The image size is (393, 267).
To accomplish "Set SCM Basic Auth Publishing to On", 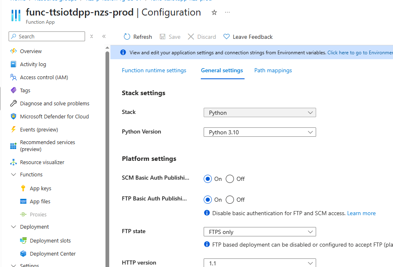I will point(208,179).
